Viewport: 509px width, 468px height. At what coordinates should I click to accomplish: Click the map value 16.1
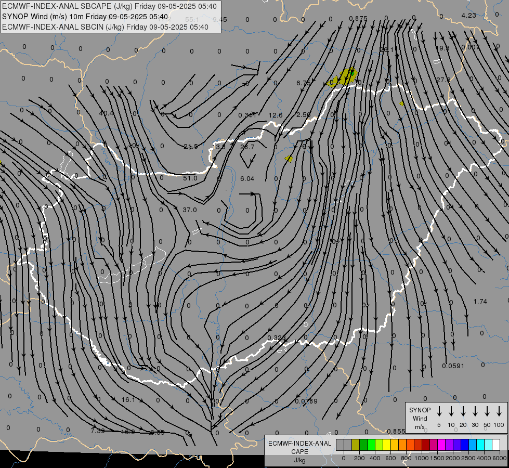coord(128,400)
